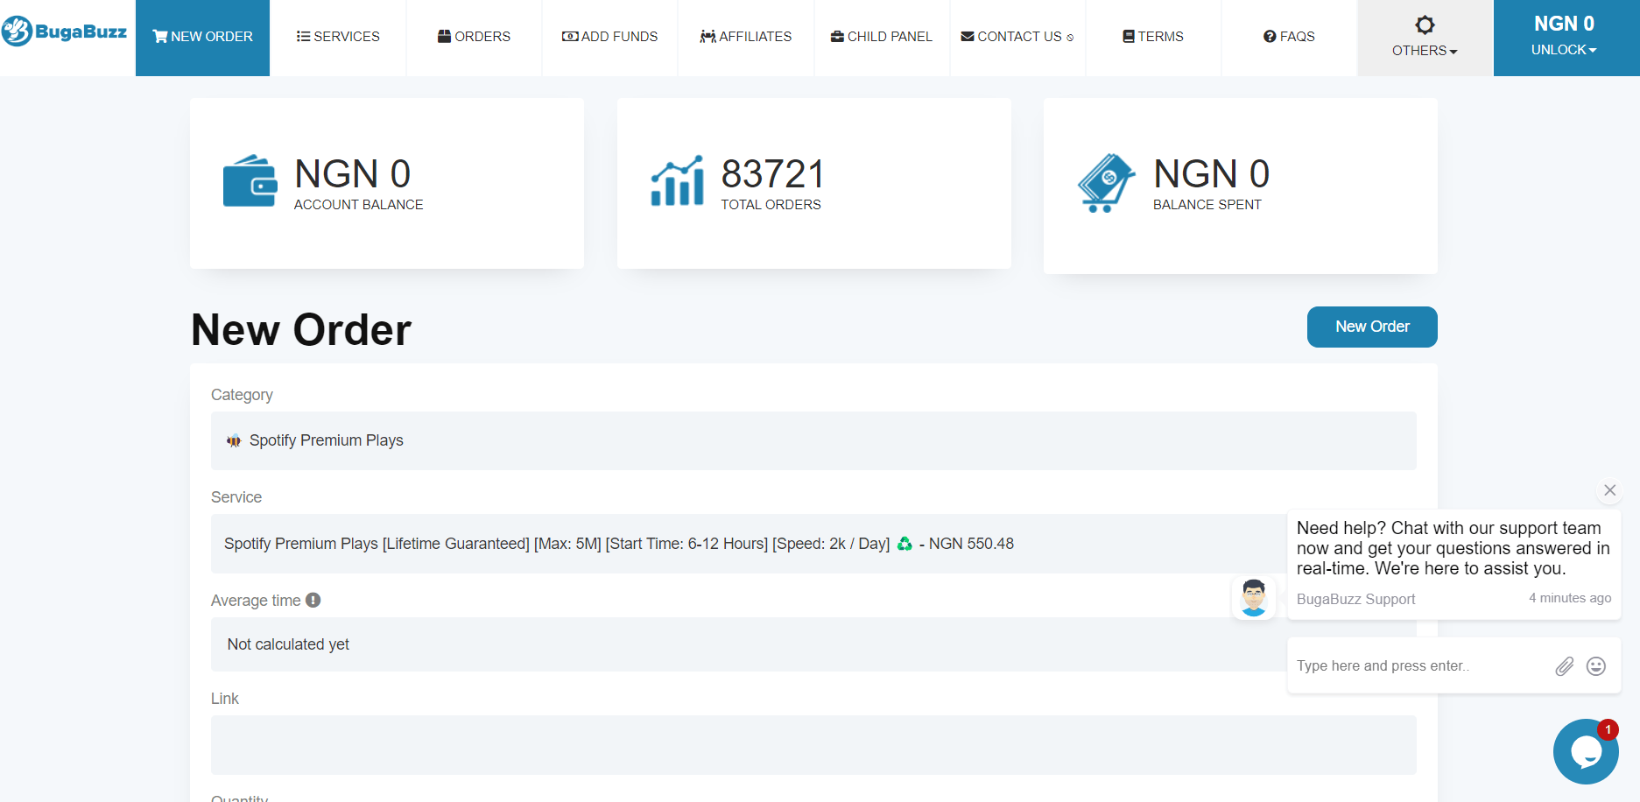Image resolution: width=1640 pixels, height=802 pixels.
Task: Go to the Services menu item
Action: point(338,37)
